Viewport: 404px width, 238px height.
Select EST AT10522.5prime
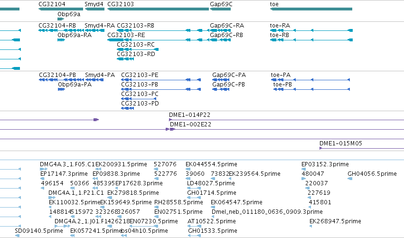tap(212, 222)
